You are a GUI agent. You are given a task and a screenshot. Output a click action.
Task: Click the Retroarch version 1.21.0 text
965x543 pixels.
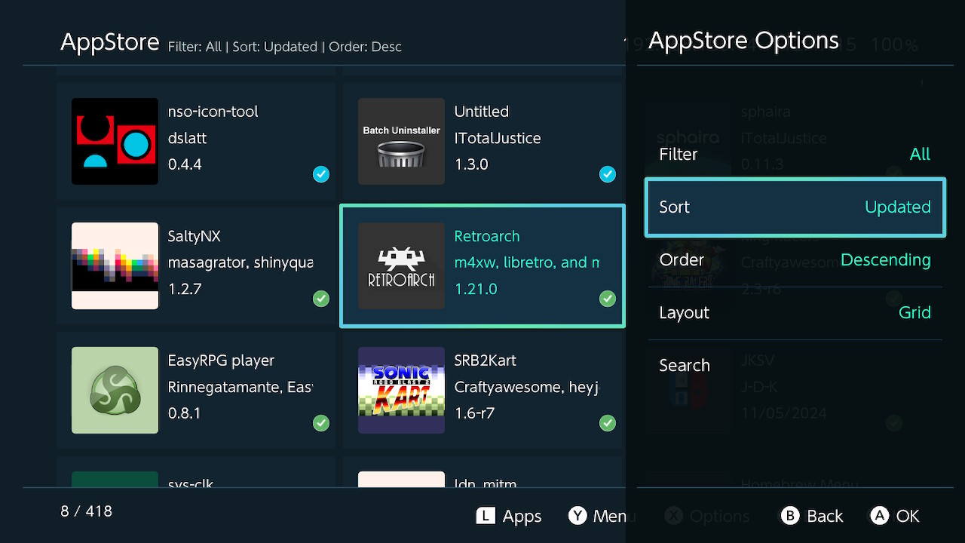point(476,289)
